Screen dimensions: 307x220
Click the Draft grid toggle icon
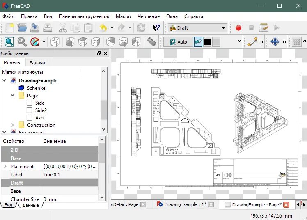(297, 42)
